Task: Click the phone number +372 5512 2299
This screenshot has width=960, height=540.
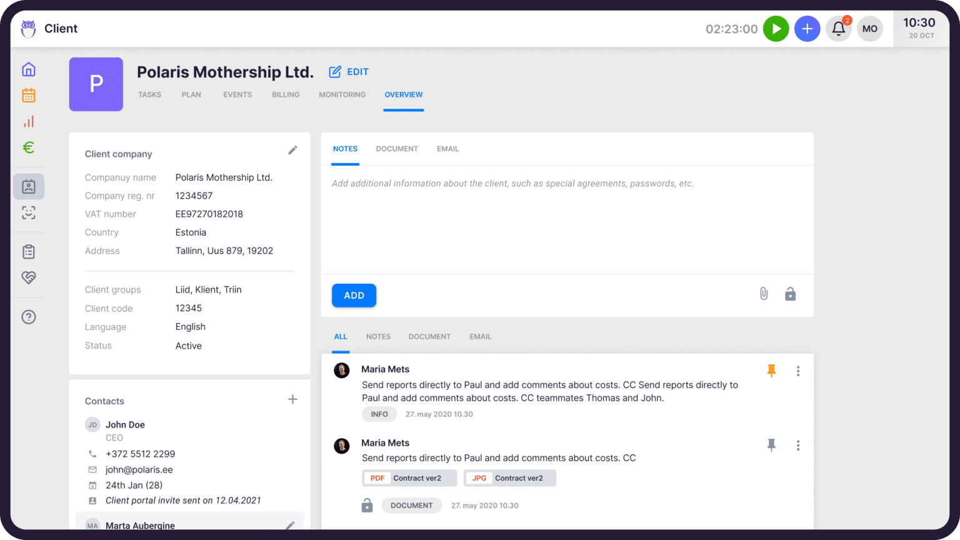Action: pyautogui.click(x=140, y=454)
